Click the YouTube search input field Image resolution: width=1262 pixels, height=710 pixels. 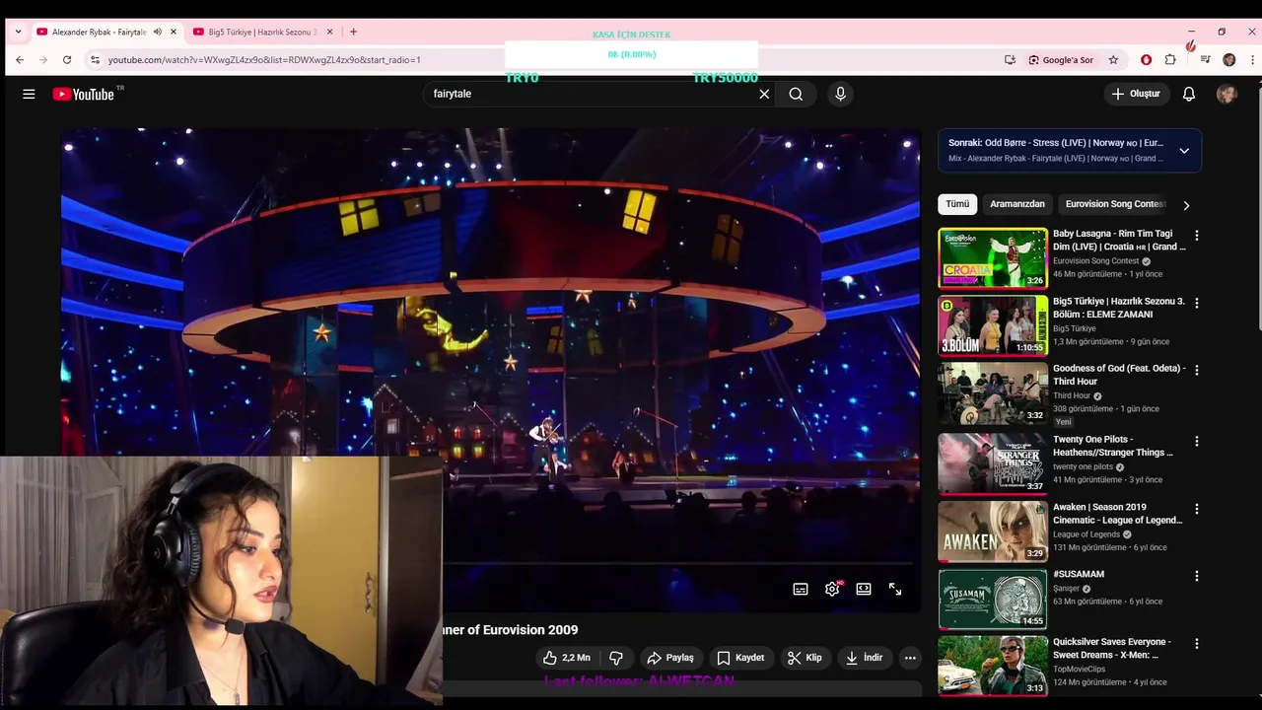click(592, 94)
